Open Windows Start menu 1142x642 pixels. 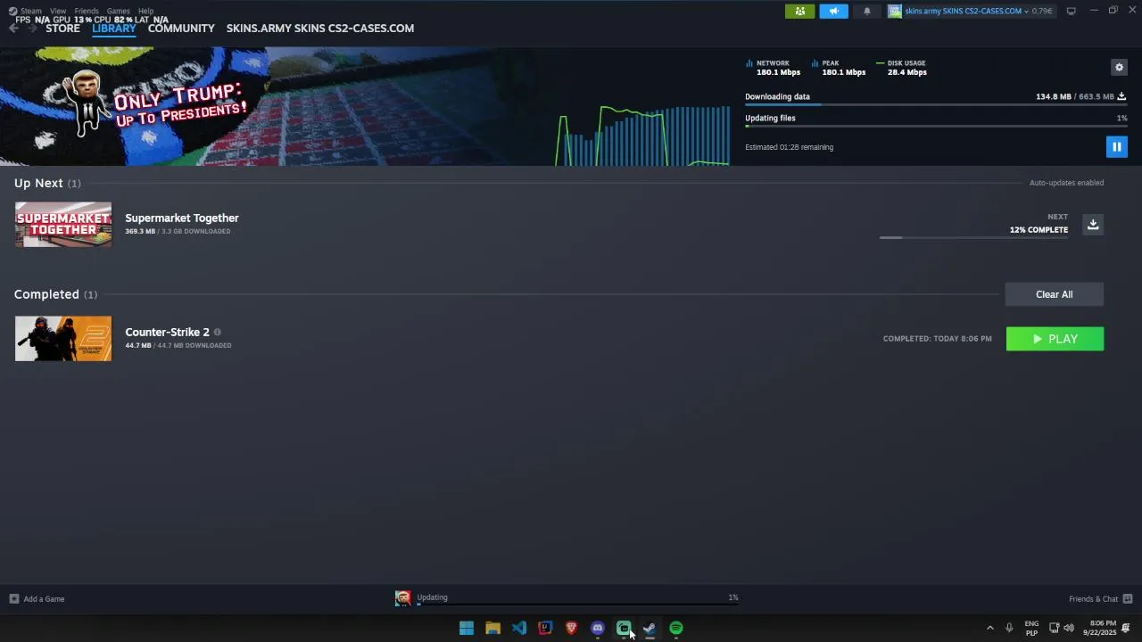pos(466,628)
